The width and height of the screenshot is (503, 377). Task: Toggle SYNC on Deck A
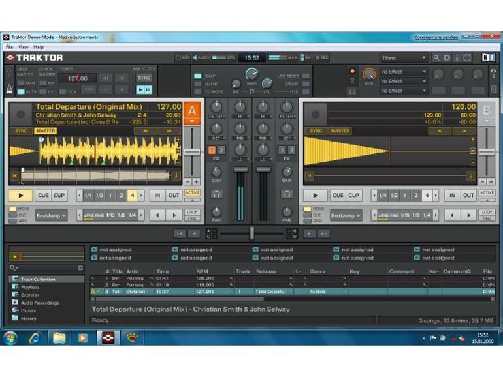pos(22,131)
